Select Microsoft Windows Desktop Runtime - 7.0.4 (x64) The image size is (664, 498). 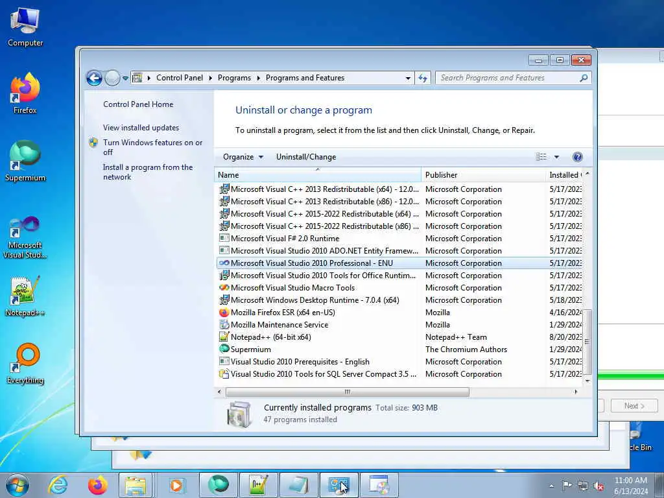click(399, 300)
